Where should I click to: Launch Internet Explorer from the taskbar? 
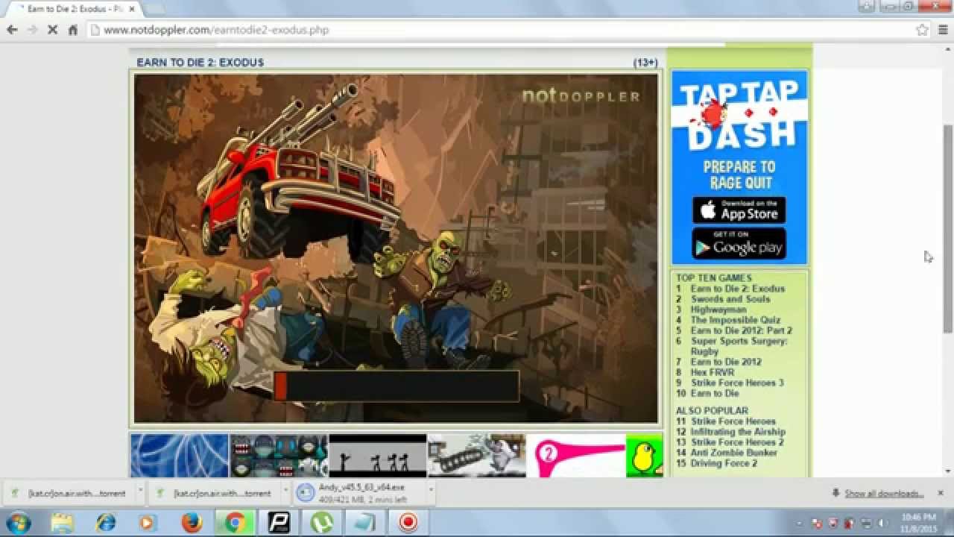pos(106,523)
